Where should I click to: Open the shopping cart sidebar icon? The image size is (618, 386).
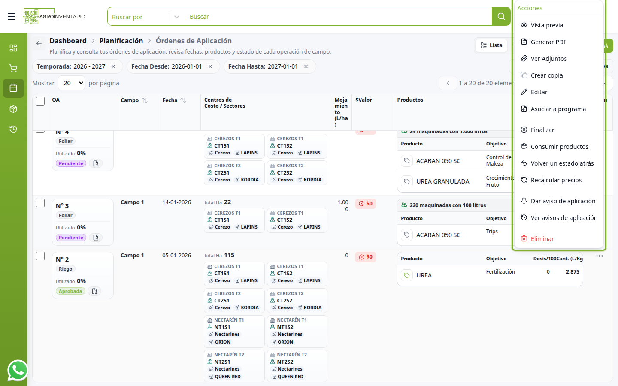pos(13,68)
